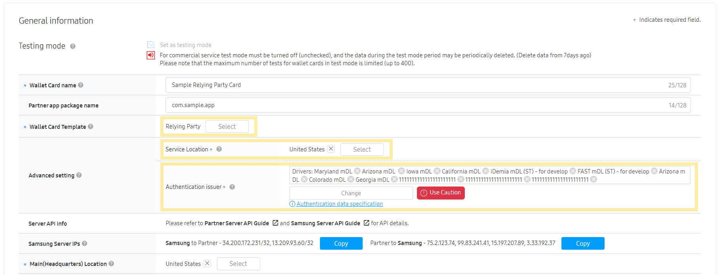Open Partner Server API Guide external link icon
The height and width of the screenshot is (275, 719).
coord(275,223)
